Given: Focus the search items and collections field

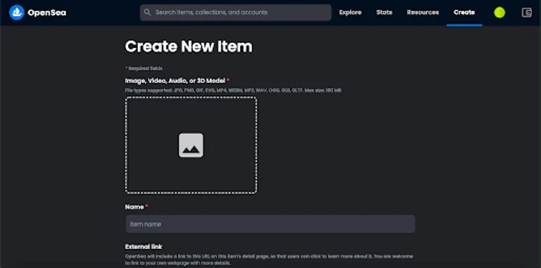Looking at the screenshot, I should [236, 13].
